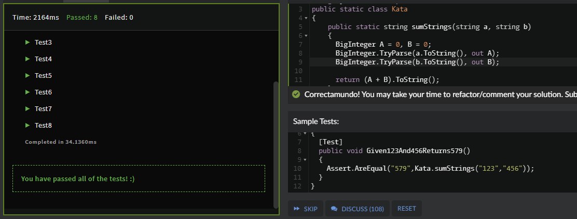This screenshot has height=219, width=577.
Task: Expand the Test3 result row
Action: click(x=38, y=43)
